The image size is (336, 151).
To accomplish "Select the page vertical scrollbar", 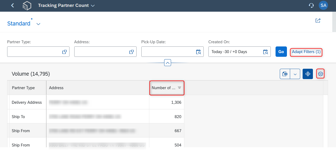I will point(334,22).
